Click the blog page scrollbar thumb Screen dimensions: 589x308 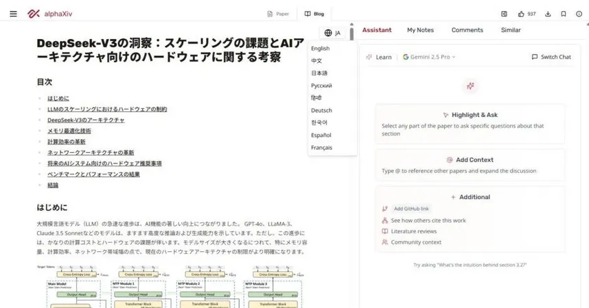click(351, 34)
